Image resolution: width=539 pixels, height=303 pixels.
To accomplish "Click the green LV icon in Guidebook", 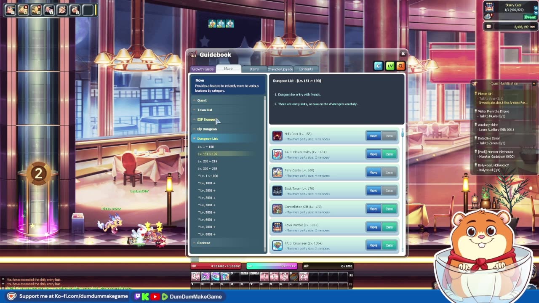I will tap(390, 66).
